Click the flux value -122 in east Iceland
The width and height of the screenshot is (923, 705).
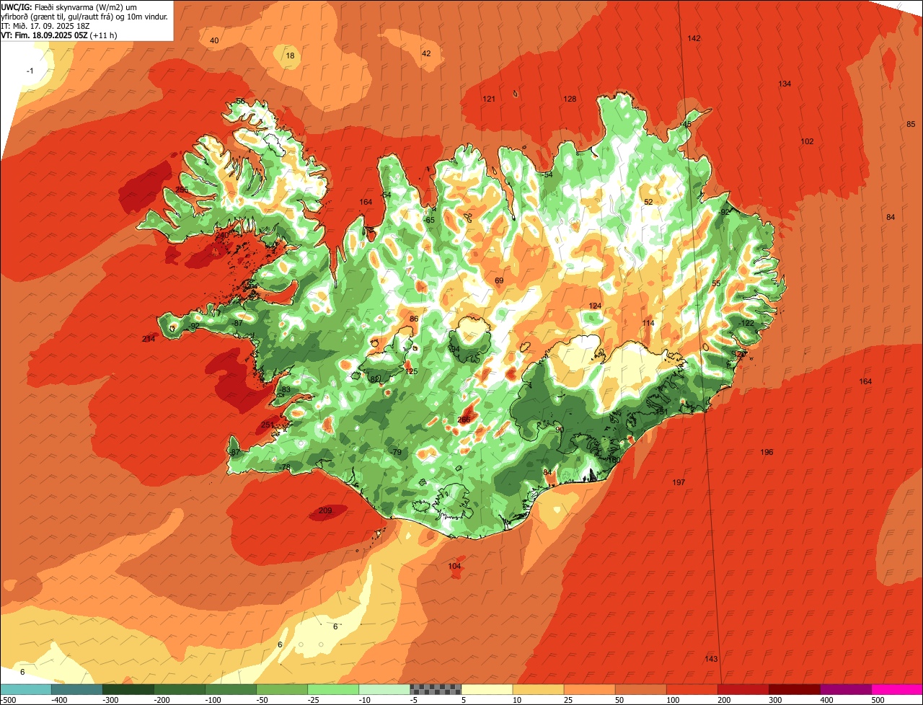click(746, 324)
